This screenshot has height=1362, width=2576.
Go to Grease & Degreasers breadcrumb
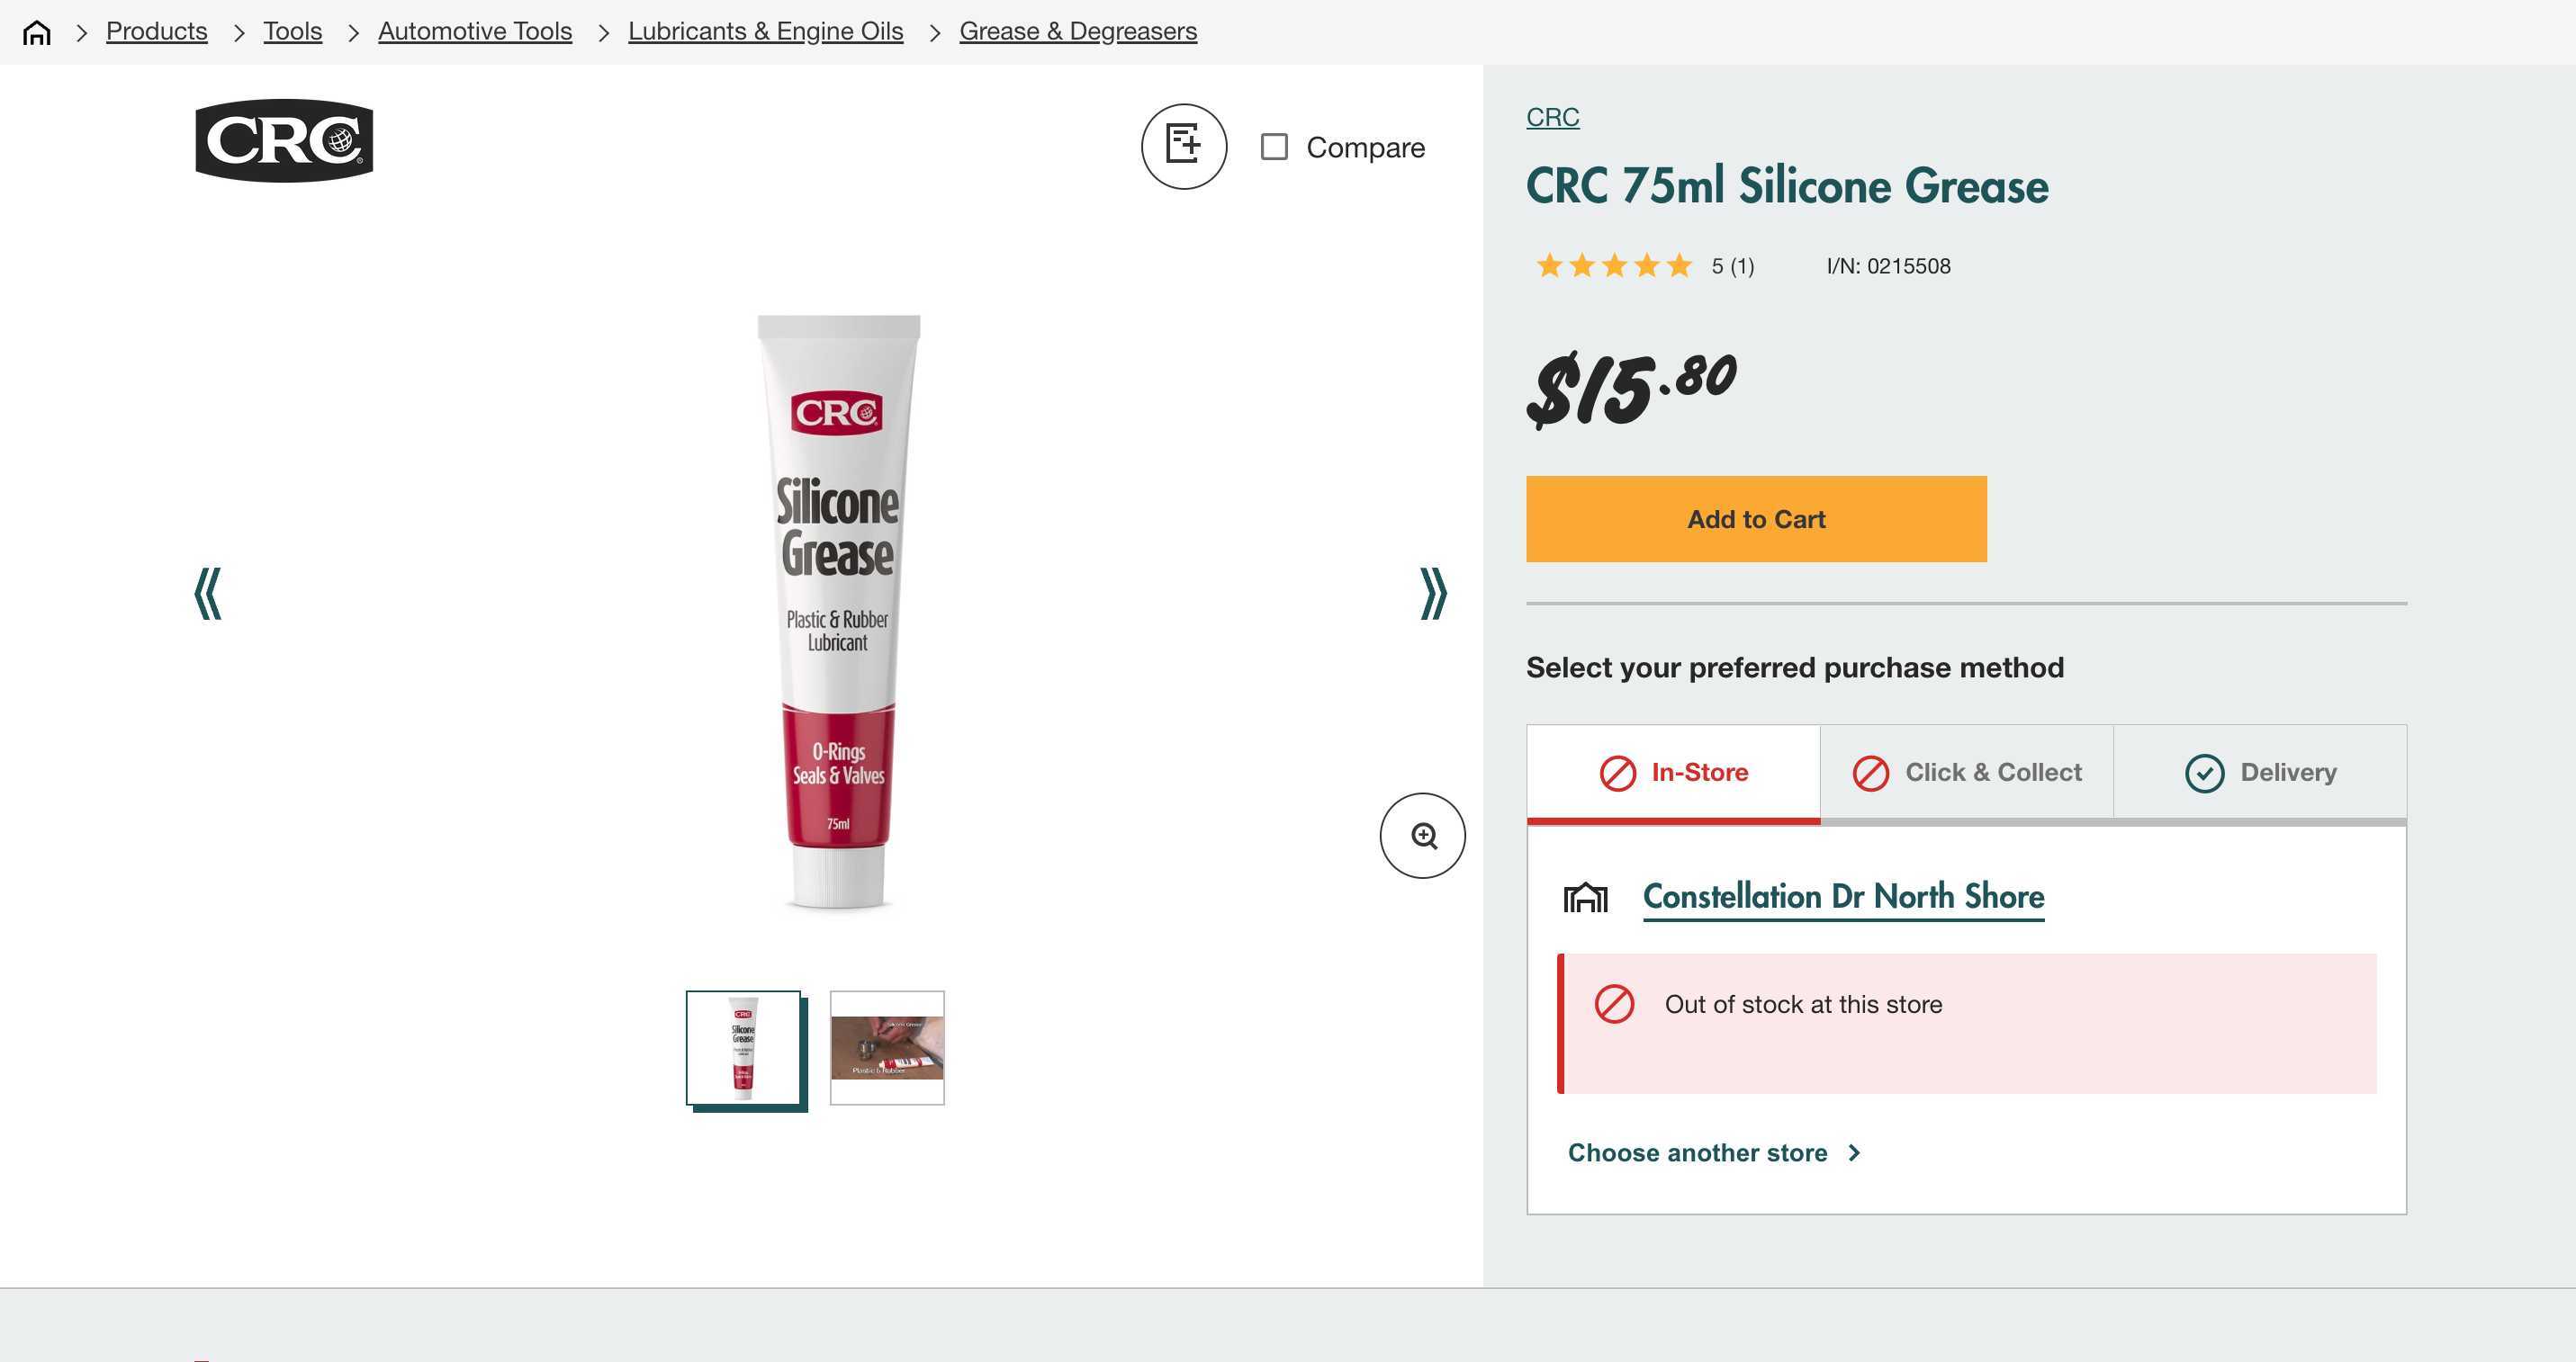pos(1077,31)
